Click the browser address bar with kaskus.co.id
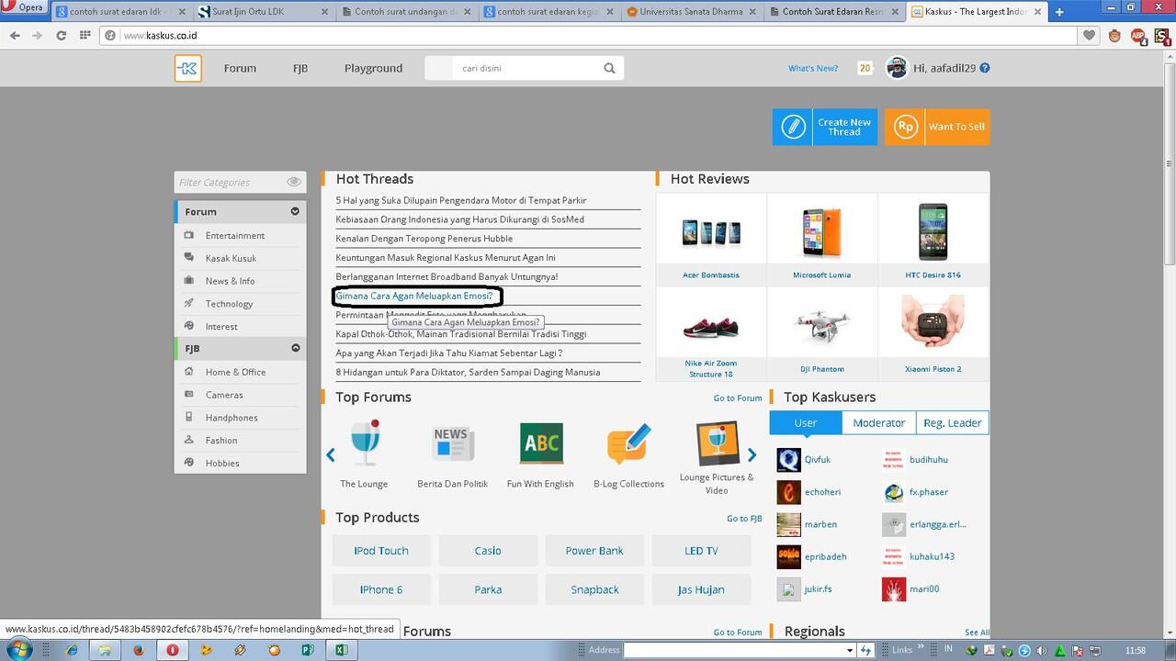This screenshot has width=1176, height=661. pos(588,36)
